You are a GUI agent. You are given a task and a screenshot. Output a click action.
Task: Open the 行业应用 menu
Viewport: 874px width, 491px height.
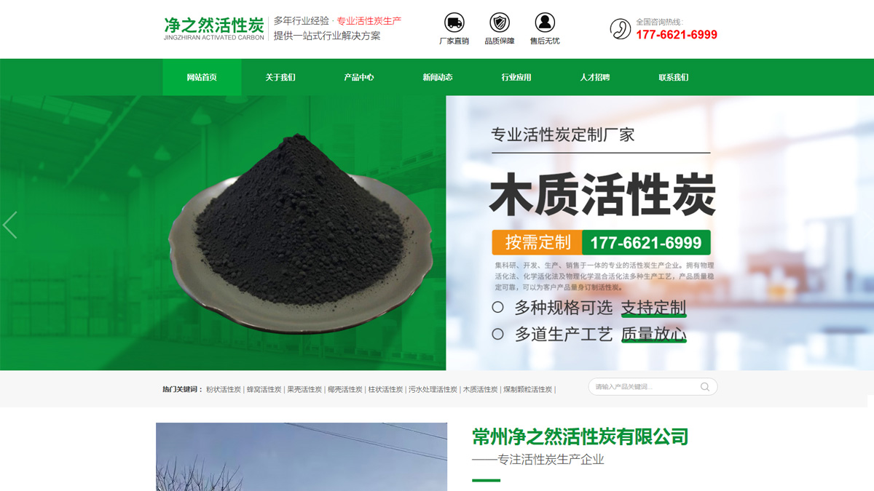pyautogui.click(x=517, y=76)
